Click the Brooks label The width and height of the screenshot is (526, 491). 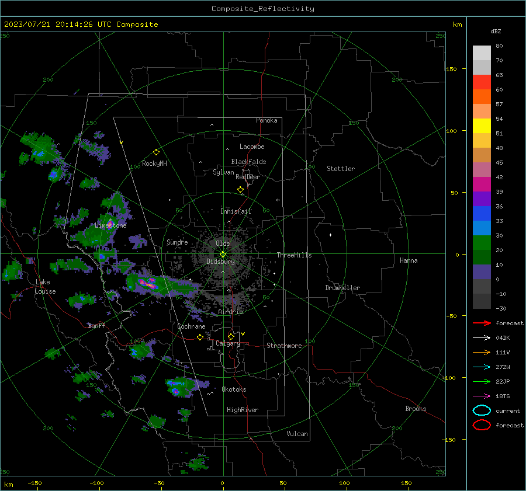click(x=416, y=409)
